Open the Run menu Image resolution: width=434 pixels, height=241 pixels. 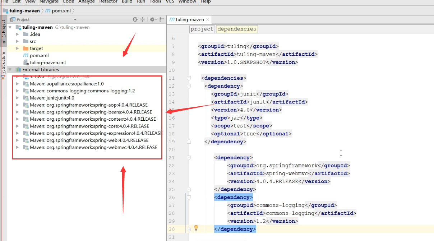tap(141, 2)
